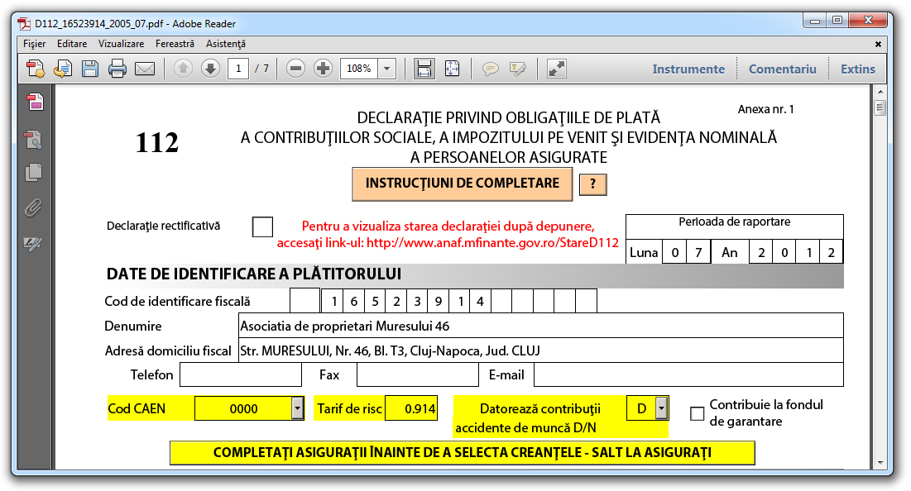Show page thumbnails panel in sidebar
Viewport: 911px width, 491px height.
pos(34,173)
